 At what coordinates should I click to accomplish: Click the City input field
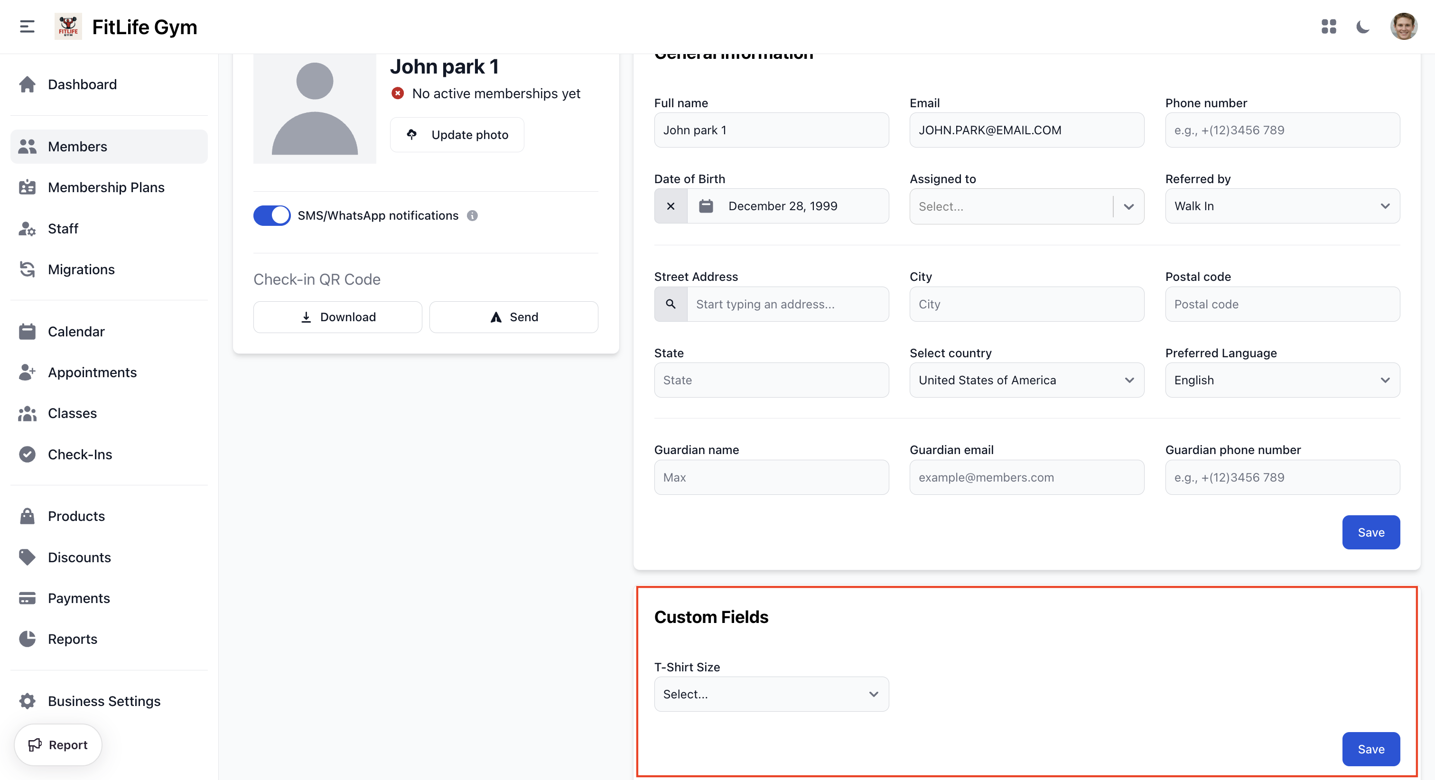point(1026,304)
